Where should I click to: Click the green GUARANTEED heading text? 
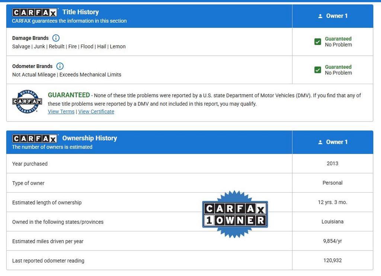click(69, 95)
